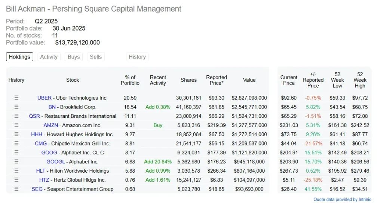Select portfolio value '$13,729,120,000'

tap(77, 43)
